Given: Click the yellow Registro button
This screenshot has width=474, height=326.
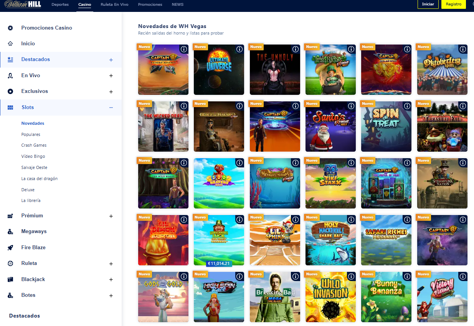Looking at the screenshot, I should 453,4.
